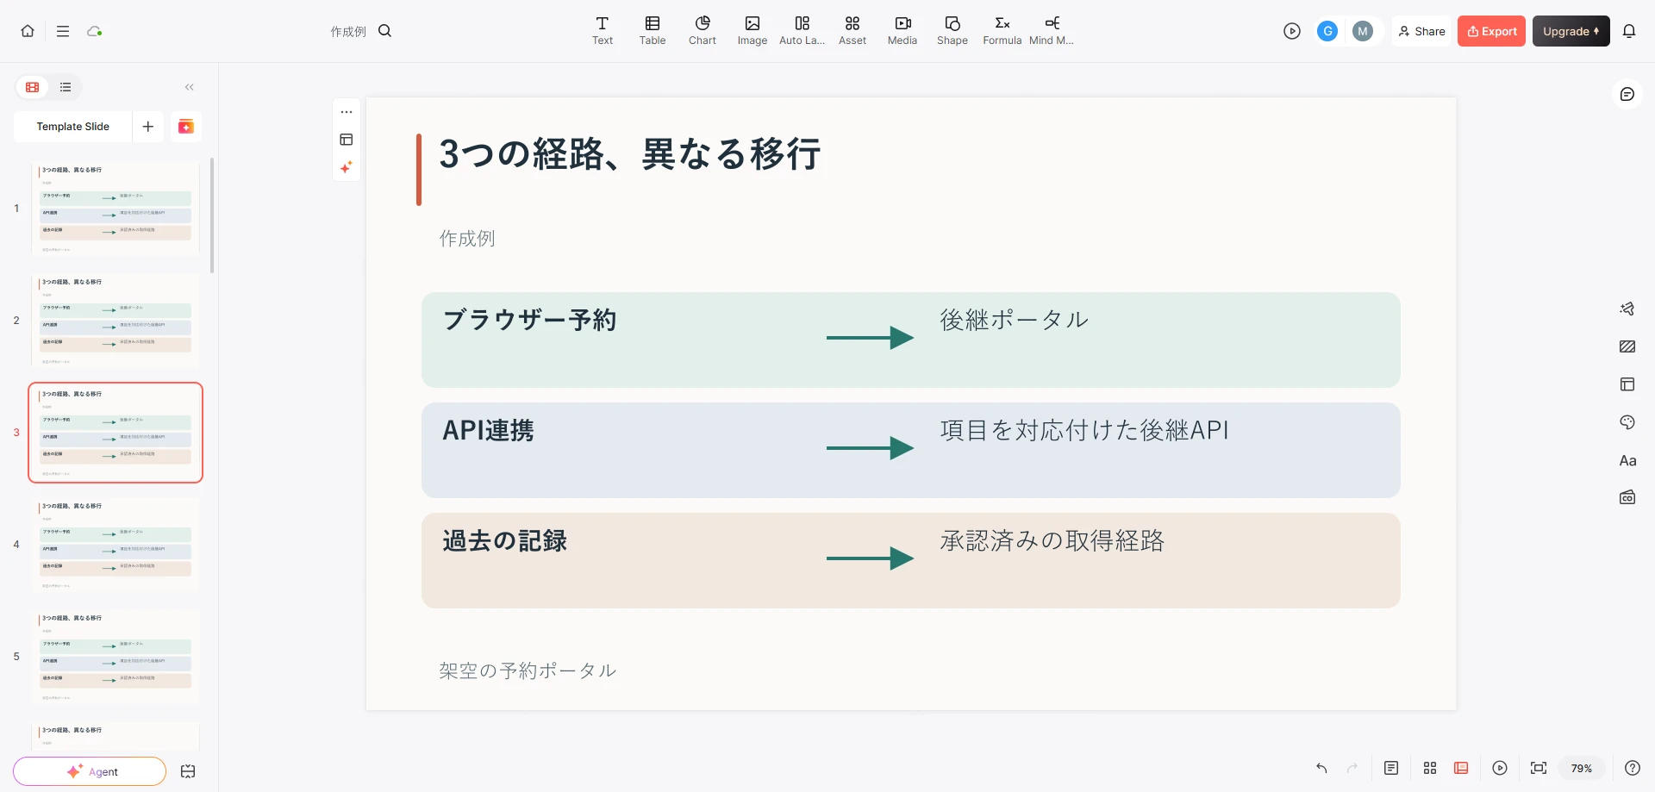This screenshot has height=792, width=1655.
Task: Open the right sidebar camera icon
Action: (1627, 497)
